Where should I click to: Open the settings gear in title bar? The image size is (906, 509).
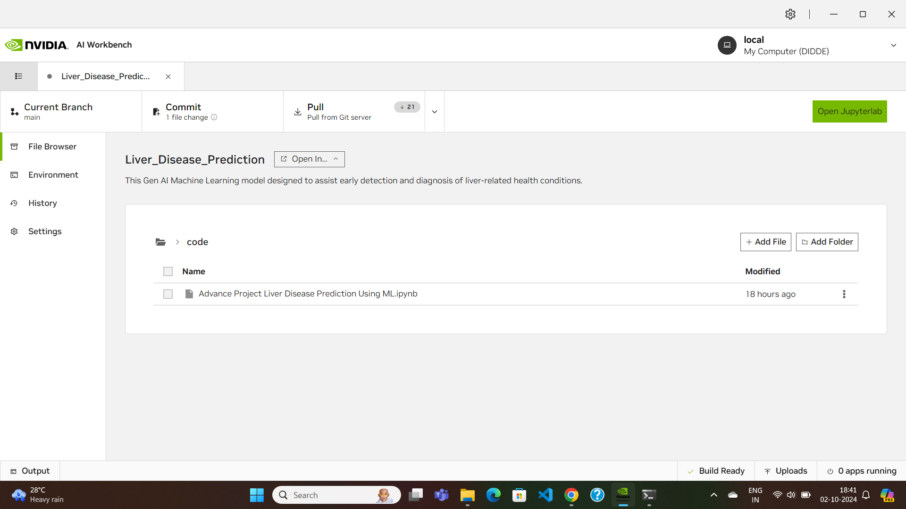pos(790,14)
